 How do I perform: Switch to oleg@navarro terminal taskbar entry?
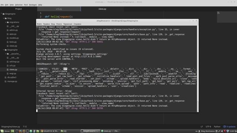tap(90, 131)
